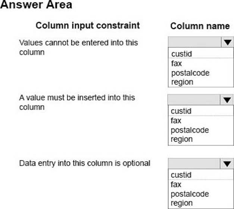Click the 'Column input constraint' header
234x209 pixels.
87,25
